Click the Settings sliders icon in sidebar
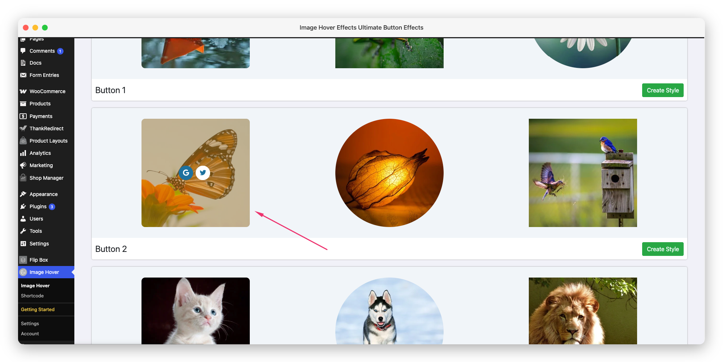This screenshot has height=362, width=723. (x=23, y=244)
